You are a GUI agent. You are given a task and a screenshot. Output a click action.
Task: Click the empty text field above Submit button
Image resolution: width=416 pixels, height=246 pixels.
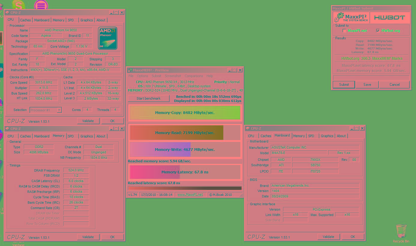coord(371,78)
